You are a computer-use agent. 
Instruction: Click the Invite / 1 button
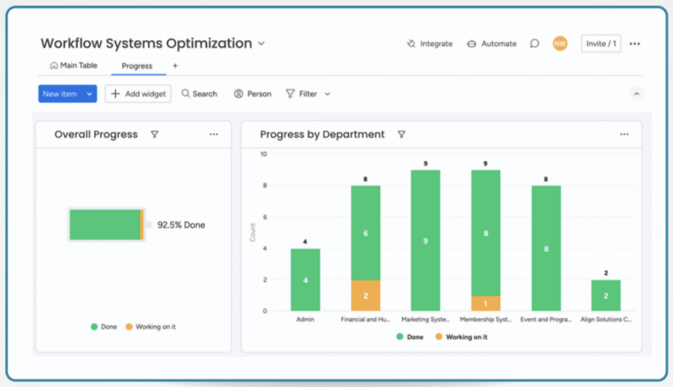(x=601, y=44)
